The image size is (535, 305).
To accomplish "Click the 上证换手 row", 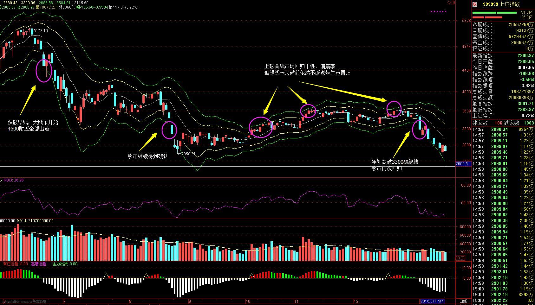I will [x=503, y=116].
